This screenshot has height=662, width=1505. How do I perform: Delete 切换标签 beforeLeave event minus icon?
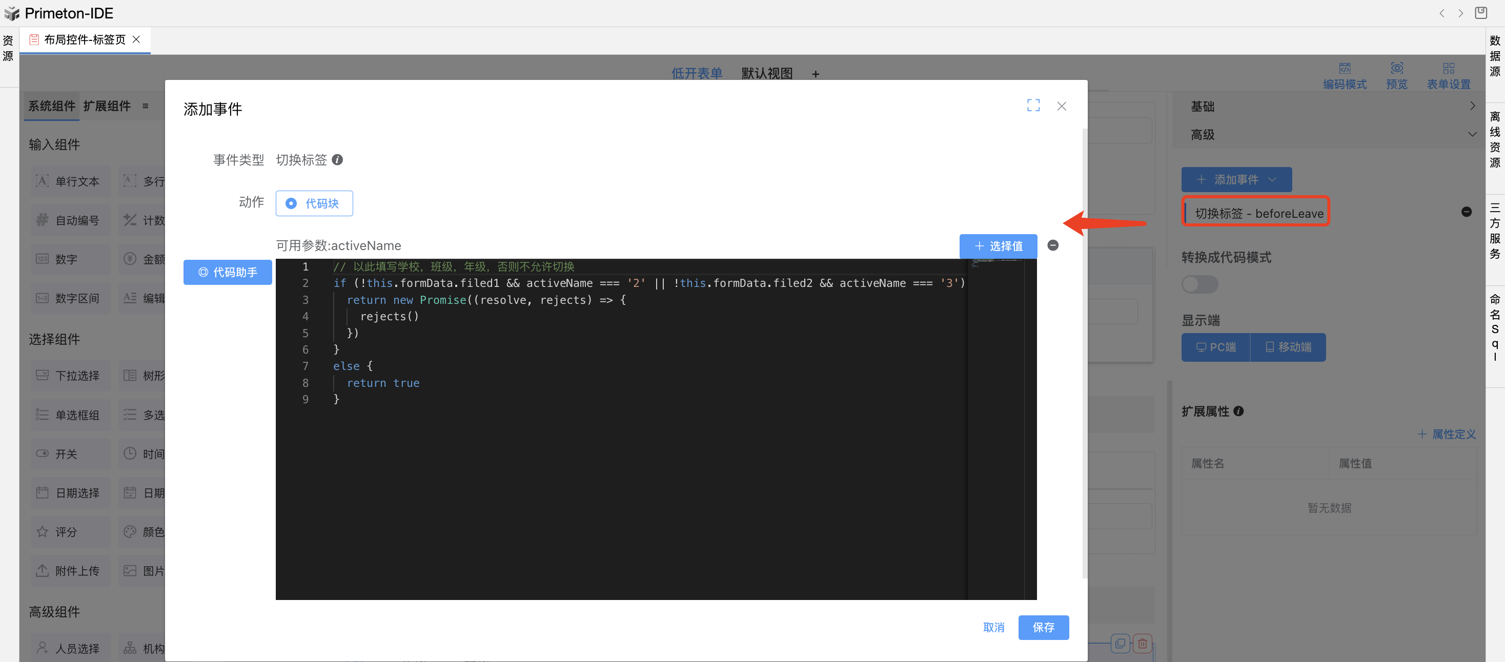(1466, 212)
